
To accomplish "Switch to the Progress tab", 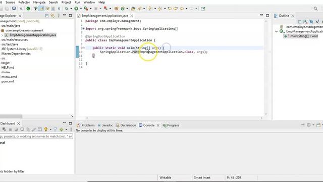I will click(171, 125).
